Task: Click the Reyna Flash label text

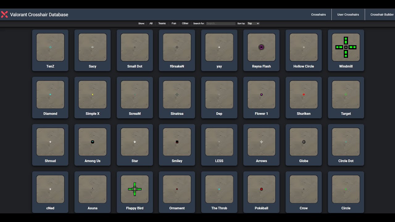Action: 261,66
